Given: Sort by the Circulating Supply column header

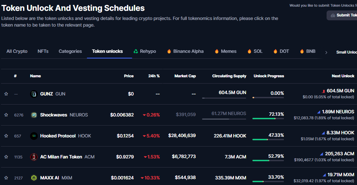Looking at the screenshot, I should point(229,76).
